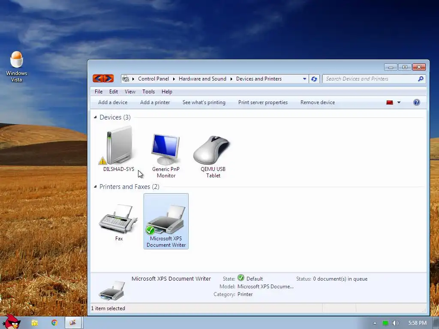Click the green checkmark state icon

[x=241, y=278]
